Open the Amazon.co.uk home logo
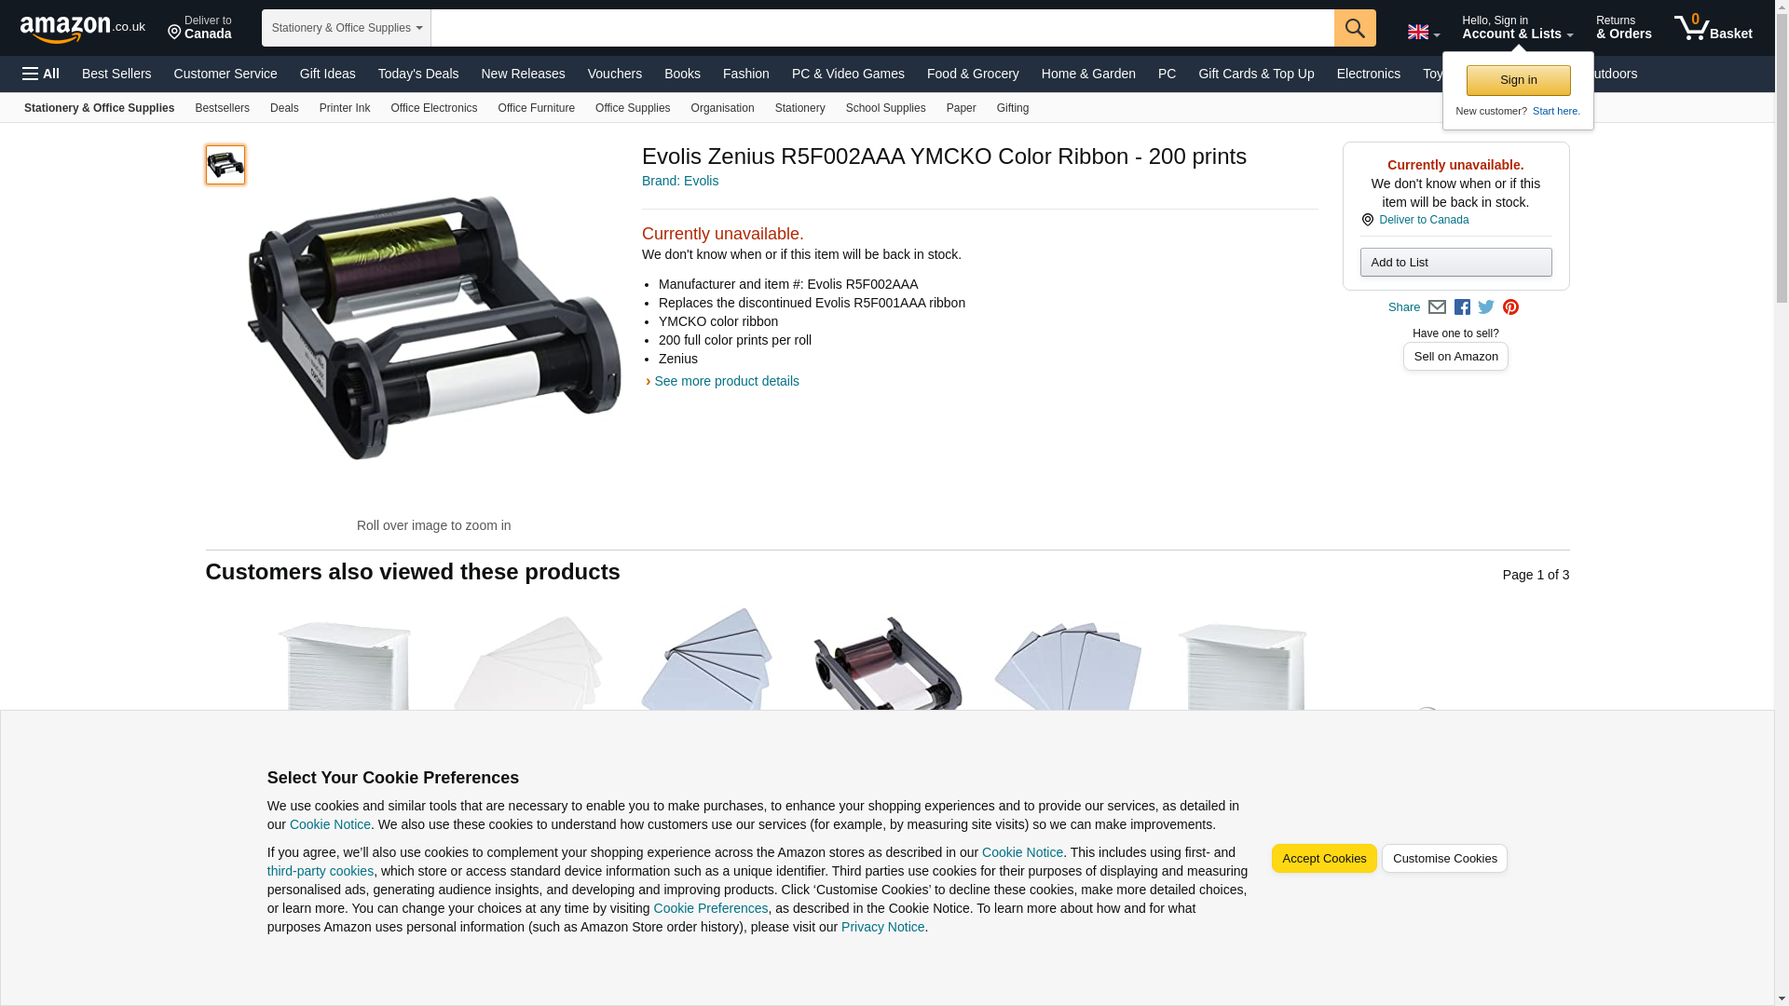 pos(83,29)
